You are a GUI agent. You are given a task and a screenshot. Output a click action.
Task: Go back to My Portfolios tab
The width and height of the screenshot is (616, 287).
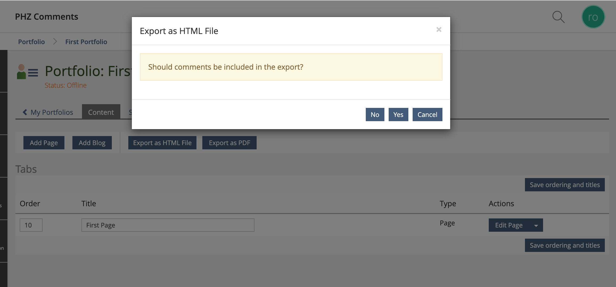click(x=52, y=112)
